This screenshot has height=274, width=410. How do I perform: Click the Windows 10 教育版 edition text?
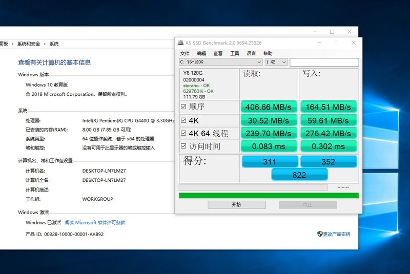click(x=47, y=85)
